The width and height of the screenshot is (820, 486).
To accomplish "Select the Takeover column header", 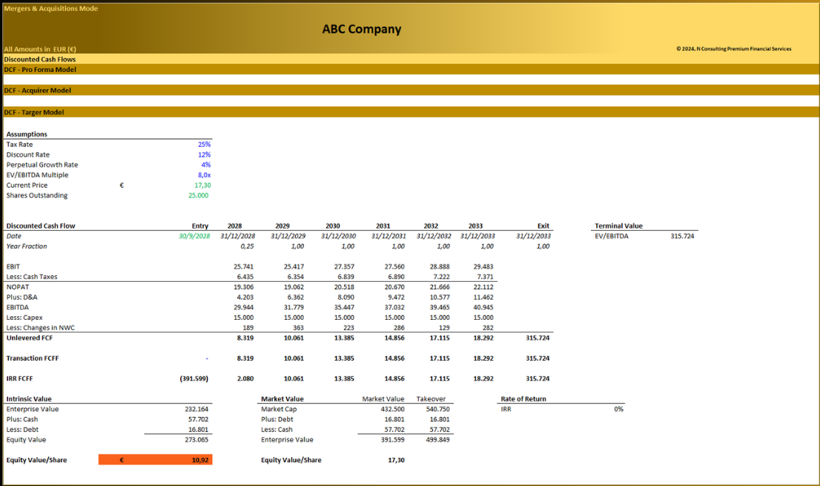I will (431, 399).
